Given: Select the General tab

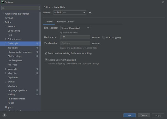Looking at the screenshot, I should click(x=49, y=21).
